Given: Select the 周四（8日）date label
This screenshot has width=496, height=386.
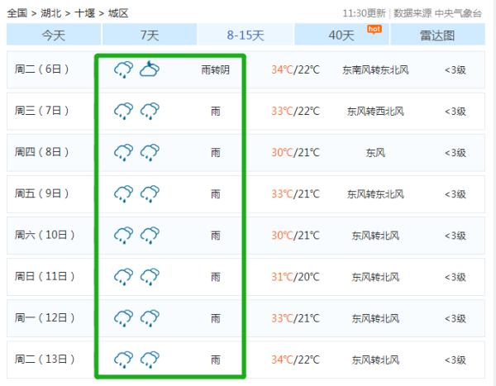Looking at the screenshot, I should point(42,152).
